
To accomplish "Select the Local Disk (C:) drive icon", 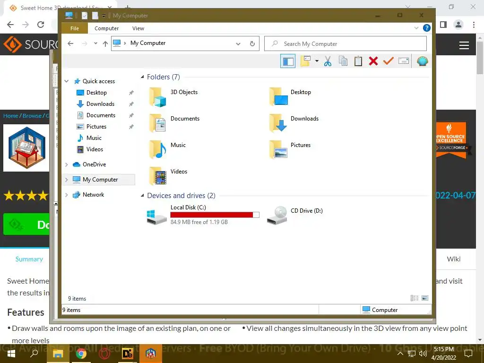I will [156, 216].
